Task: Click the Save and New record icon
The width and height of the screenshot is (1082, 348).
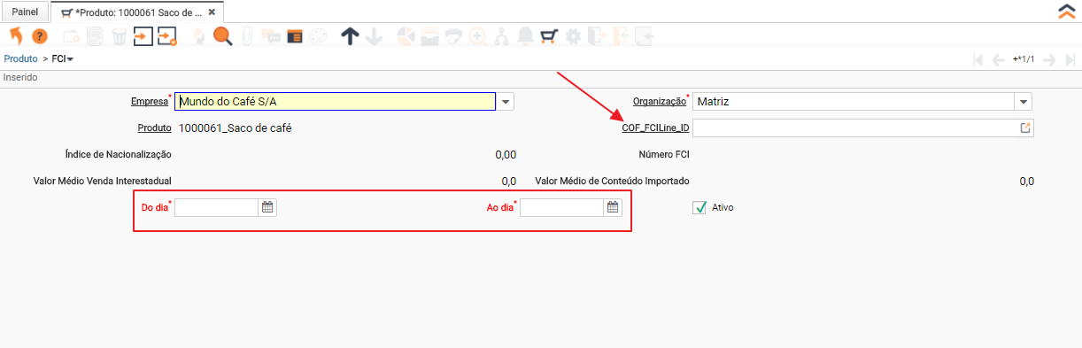Action: pyautogui.click(x=167, y=36)
